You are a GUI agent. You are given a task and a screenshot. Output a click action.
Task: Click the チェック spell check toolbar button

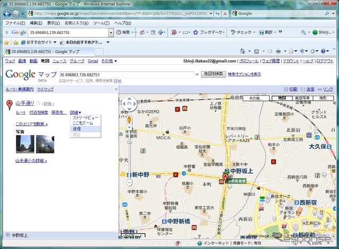coord(241,32)
